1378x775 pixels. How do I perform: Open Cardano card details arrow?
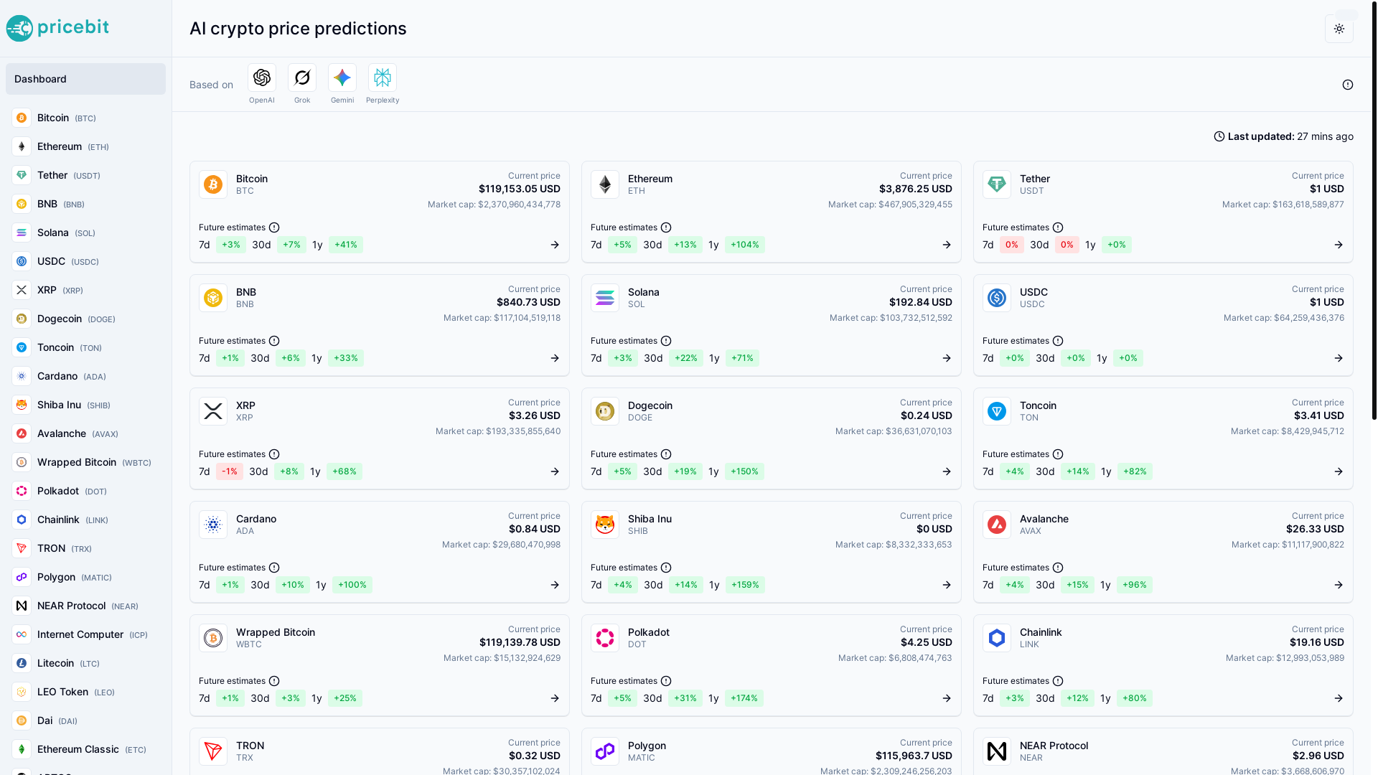click(x=555, y=585)
